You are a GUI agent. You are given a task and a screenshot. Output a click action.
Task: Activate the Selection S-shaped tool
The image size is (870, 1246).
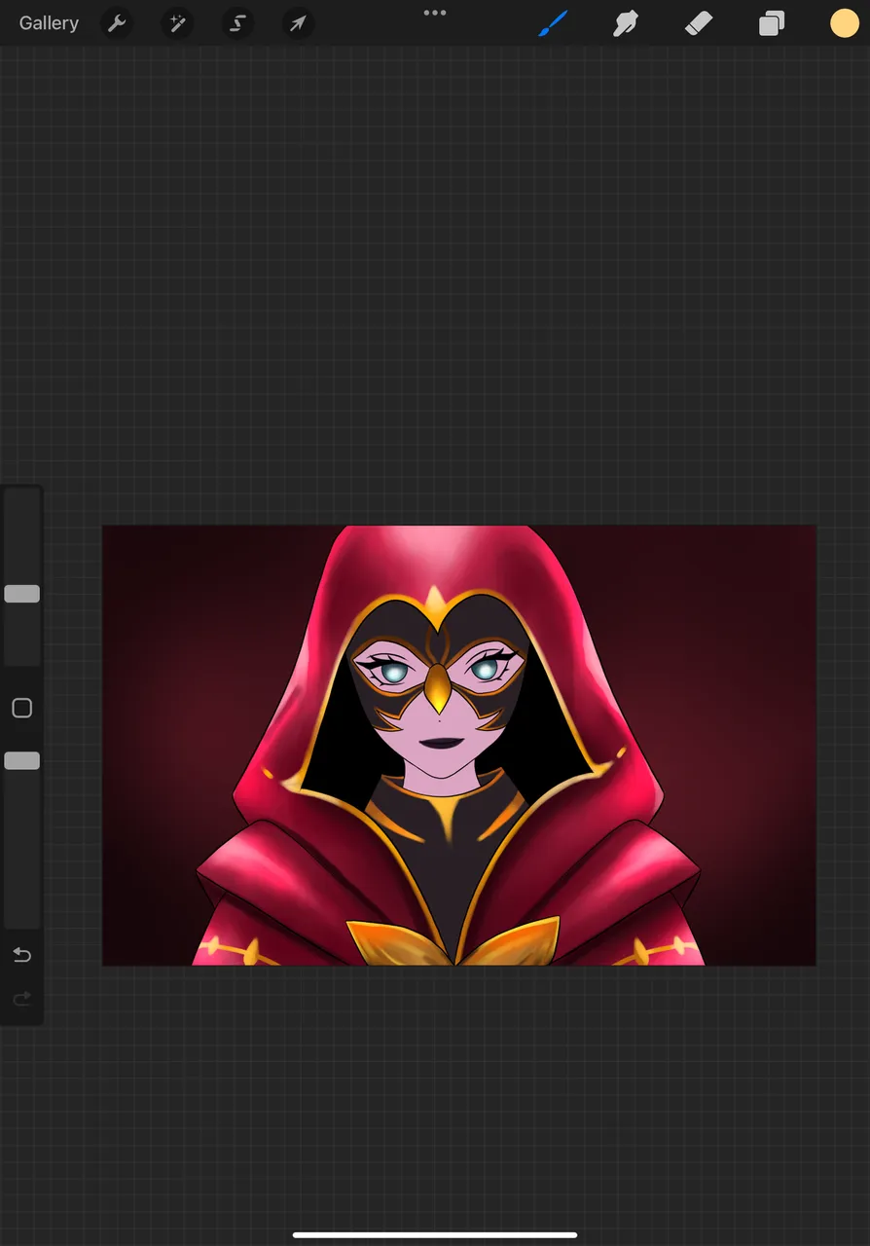[x=237, y=23]
